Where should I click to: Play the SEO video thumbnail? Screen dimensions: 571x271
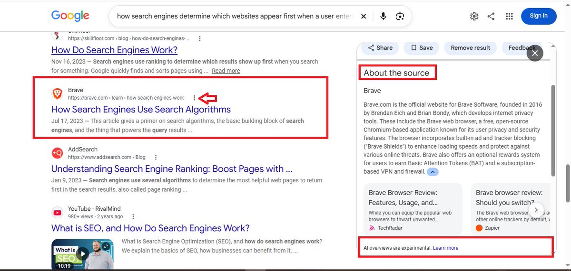(82, 254)
